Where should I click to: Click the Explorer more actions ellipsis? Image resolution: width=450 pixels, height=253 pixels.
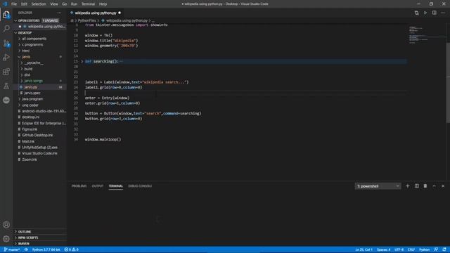coord(59,13)
